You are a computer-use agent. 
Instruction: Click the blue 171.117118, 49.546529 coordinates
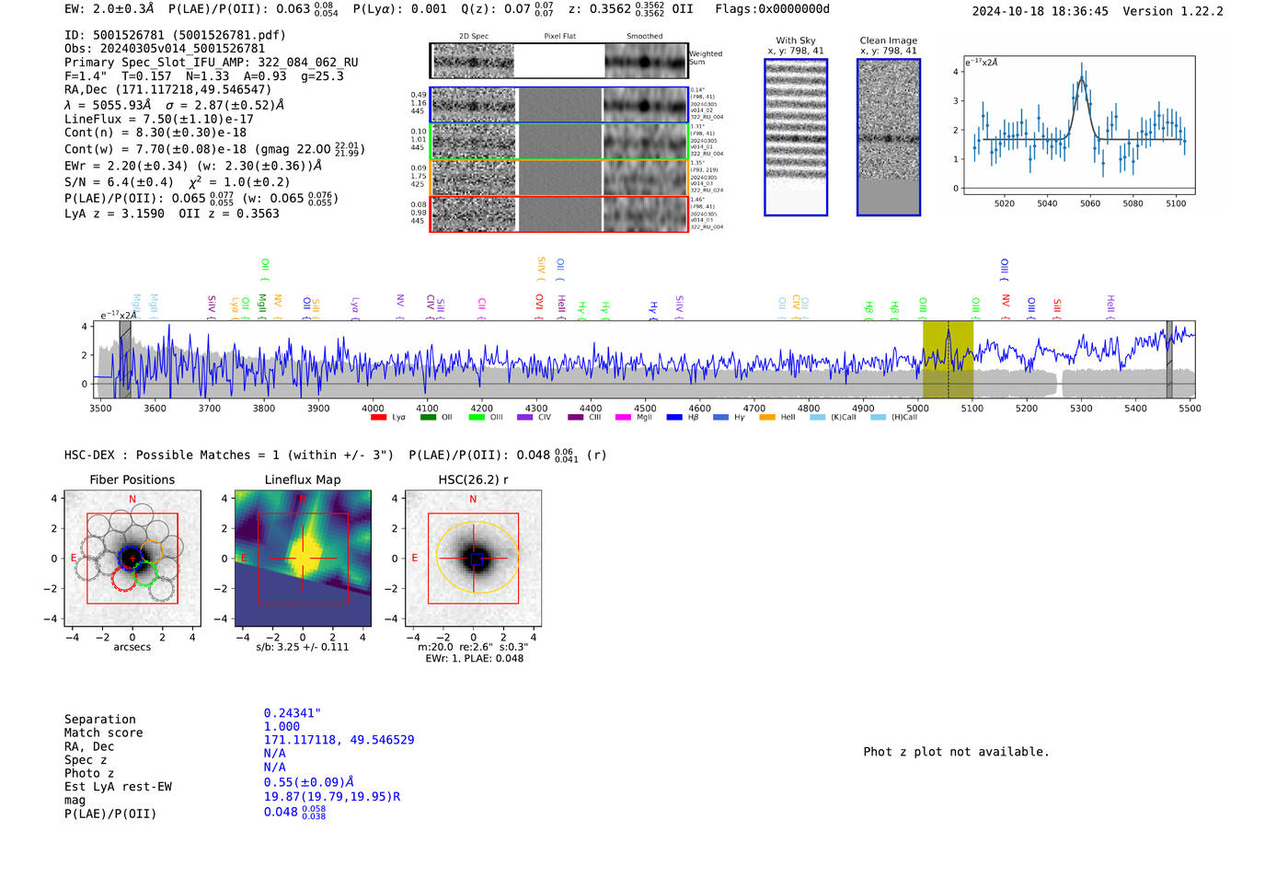[339, 740]
